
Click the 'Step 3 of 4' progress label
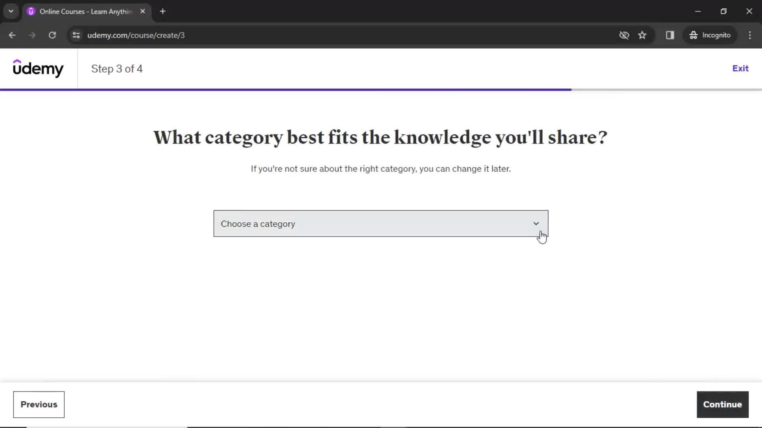pos(117,69)
